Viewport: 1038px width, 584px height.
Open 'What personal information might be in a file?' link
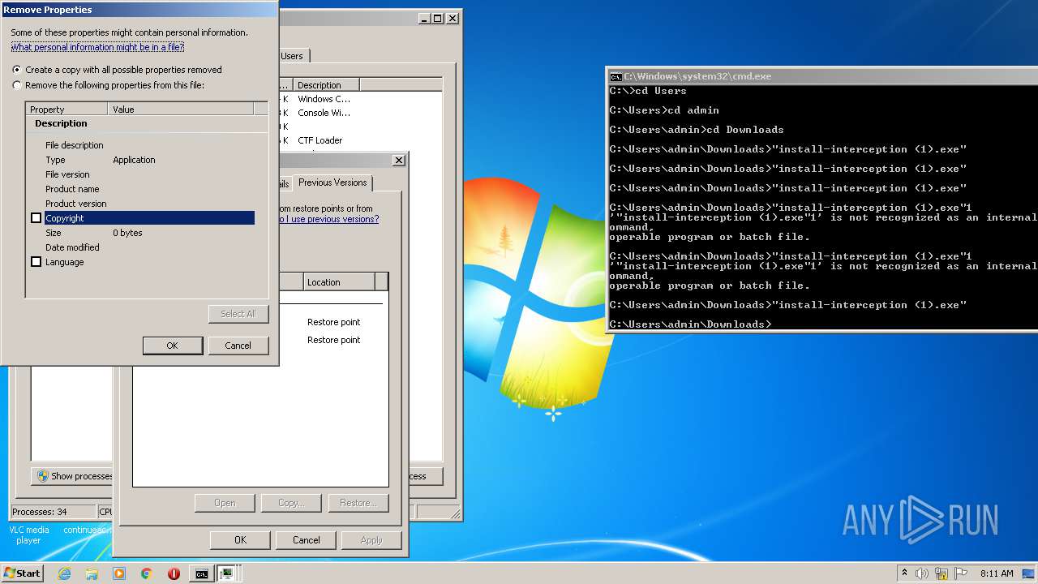tap(97, 47)
